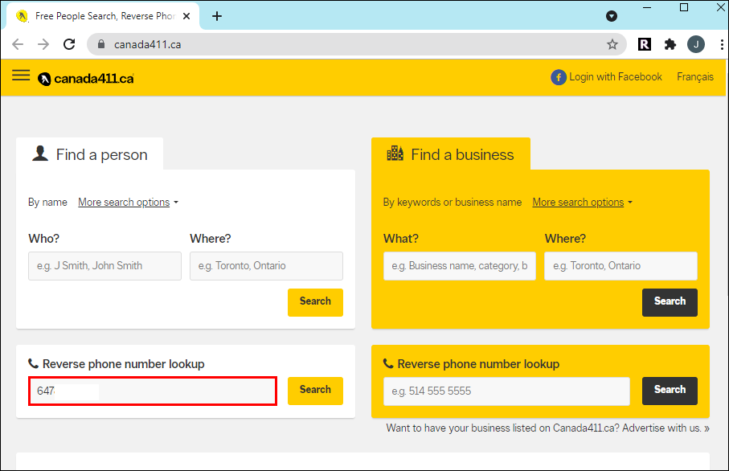Click phone icon beside person Reverse phone lookup
The image size is (729, 471).
(33, 363)
